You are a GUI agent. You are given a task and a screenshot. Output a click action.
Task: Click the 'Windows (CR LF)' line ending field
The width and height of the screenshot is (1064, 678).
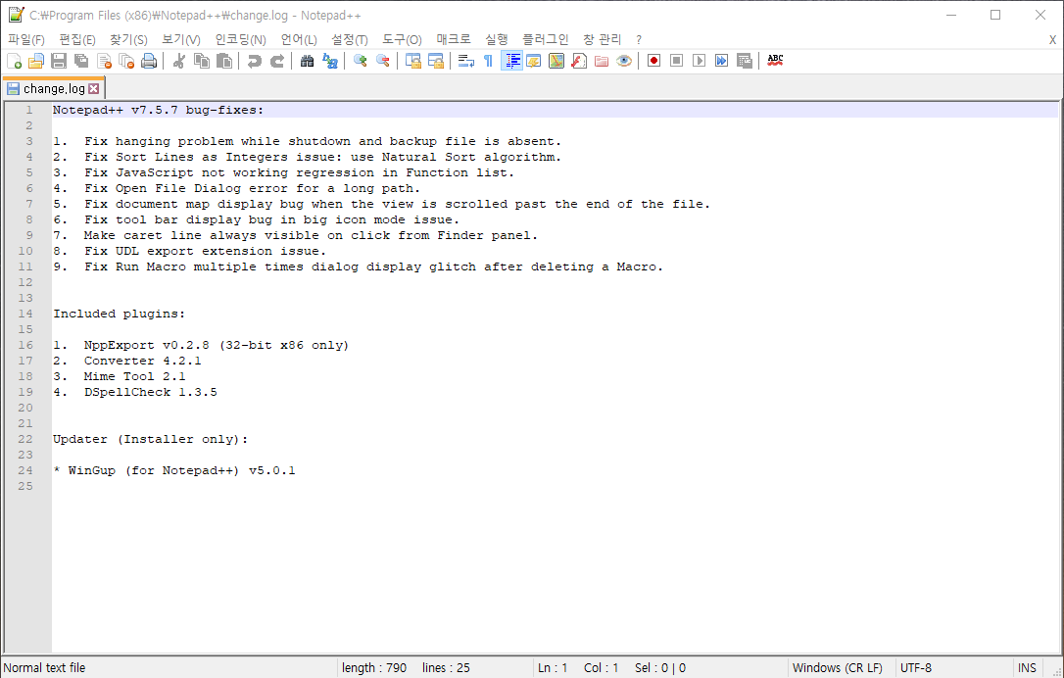point(838,668)
